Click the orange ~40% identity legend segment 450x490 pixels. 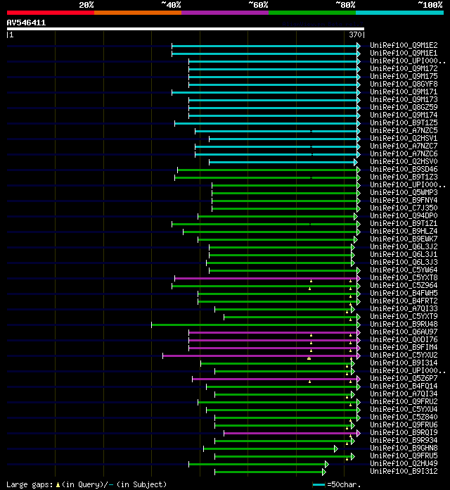coord(138,13)
